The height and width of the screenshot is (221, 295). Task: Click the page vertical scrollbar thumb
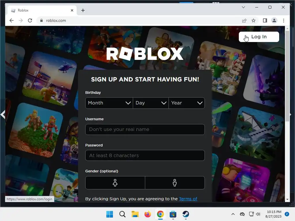pos(287,76)
